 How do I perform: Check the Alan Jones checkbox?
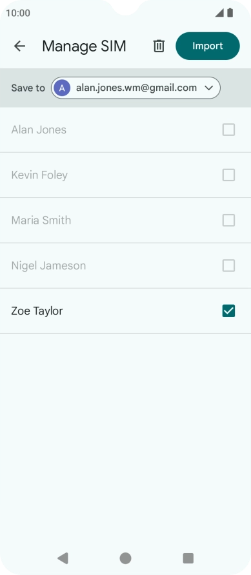coord(228,130)
